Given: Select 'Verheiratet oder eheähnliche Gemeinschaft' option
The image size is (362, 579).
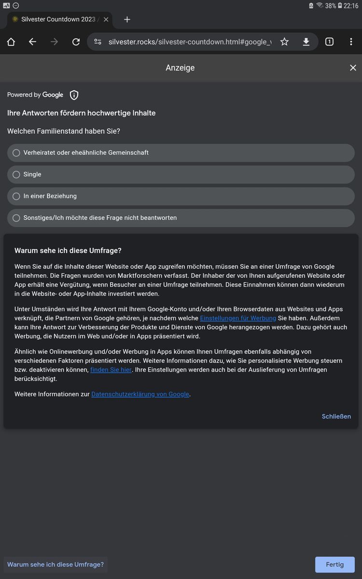Looking at the screenshot, I should point(16,153).
